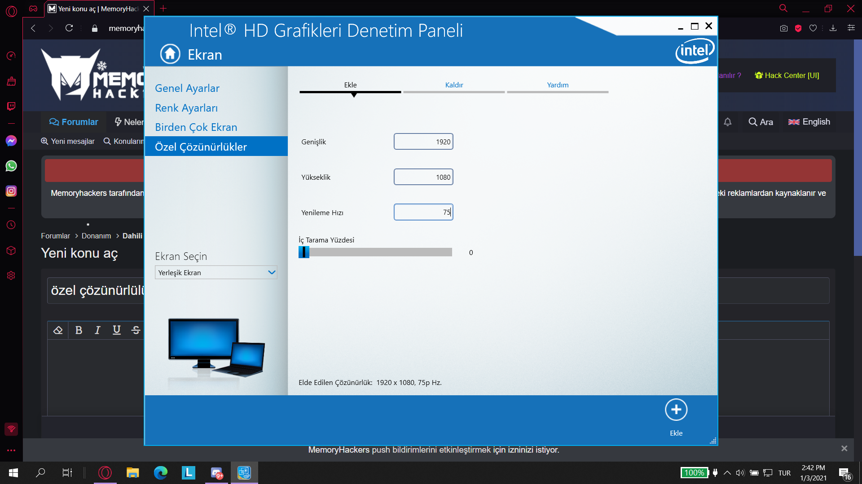Screen dimensions: 862x484
Task: Open Windows Start menu
Action: coord(13,473)
